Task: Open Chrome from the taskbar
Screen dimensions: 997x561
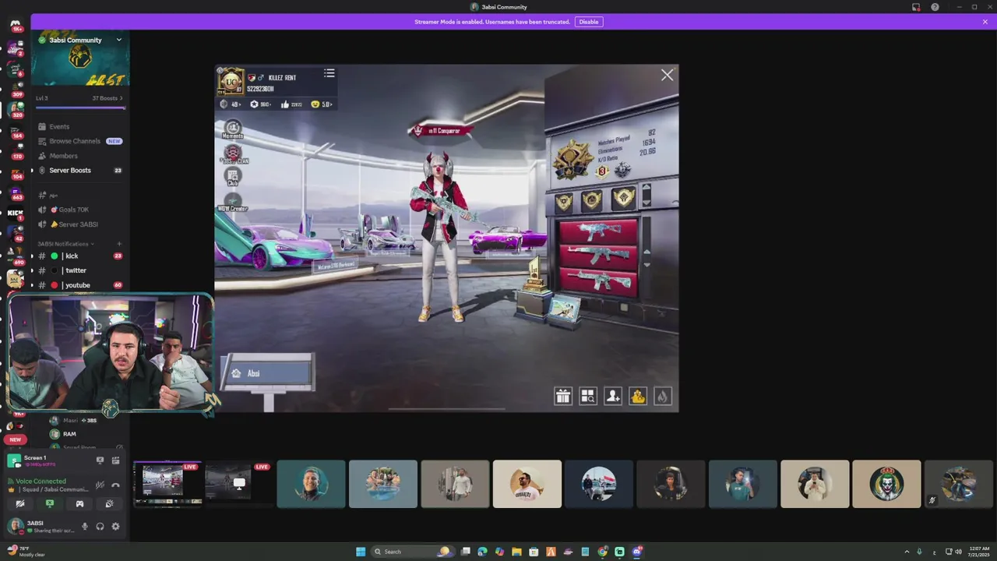Action: (602, 552)
